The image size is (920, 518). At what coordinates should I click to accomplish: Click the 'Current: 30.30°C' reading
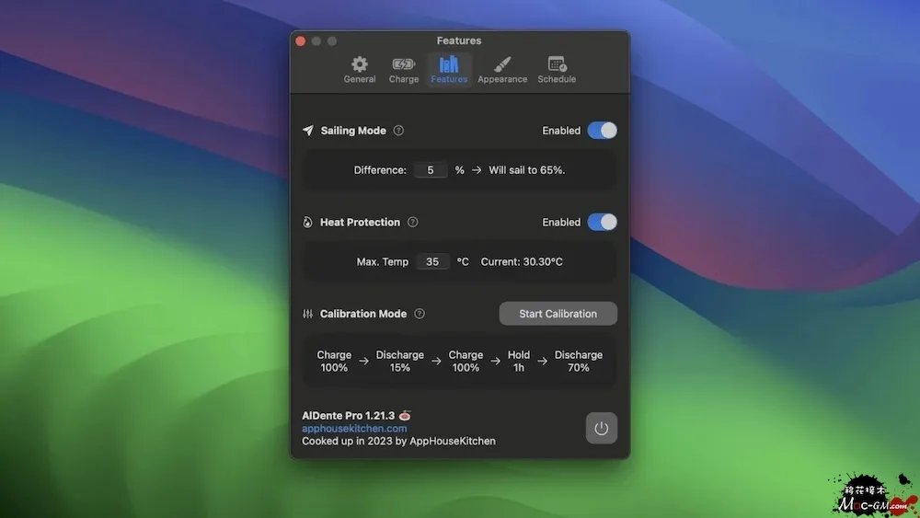(522, 261)
